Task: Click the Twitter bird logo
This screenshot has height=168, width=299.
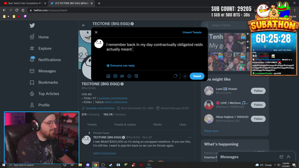Action: point(32,25)
